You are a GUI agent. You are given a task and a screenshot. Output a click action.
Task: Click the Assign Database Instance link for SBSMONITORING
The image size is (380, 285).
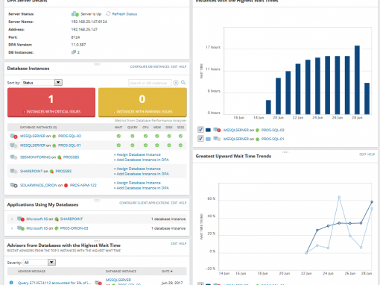(138, 154)
